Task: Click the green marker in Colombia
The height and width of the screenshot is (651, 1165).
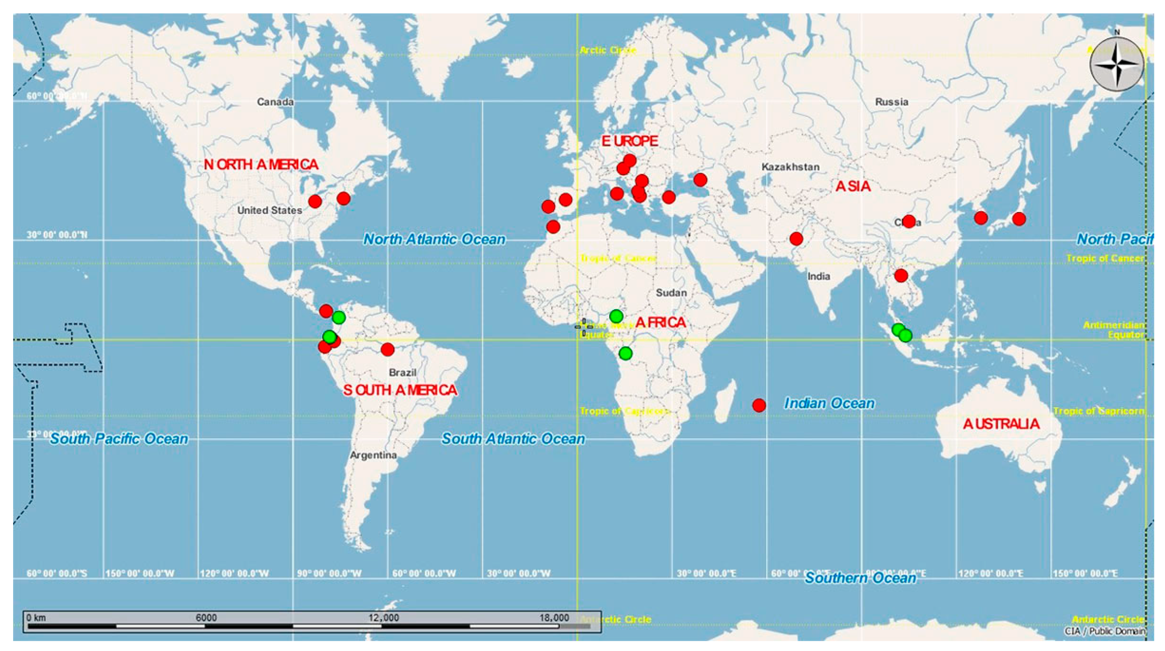Action: [x=339, y=318]
